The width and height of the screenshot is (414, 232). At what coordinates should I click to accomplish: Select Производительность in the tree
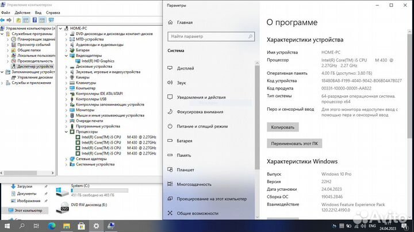[x=35, y=61]
